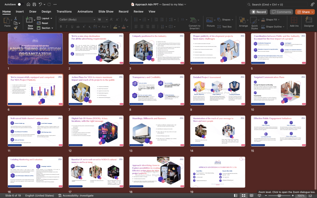Open the Shape Fill dropdown
Image resolution: width=317 pixels, height=198 pixels.
(x=274, y=19)
